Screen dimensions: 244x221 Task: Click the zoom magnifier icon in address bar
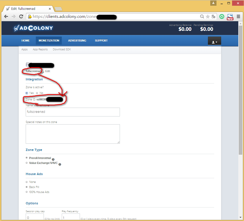[202, 17]
